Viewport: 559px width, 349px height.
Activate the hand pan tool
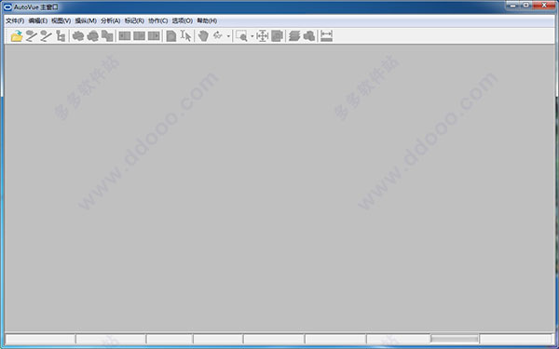pos(203,36)
